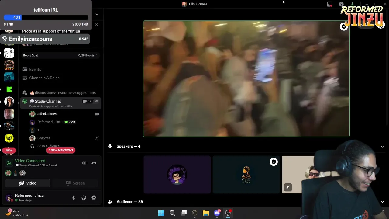Click the green download update arrow
This screenshot has height=219, width=389.
pos(352,4)
